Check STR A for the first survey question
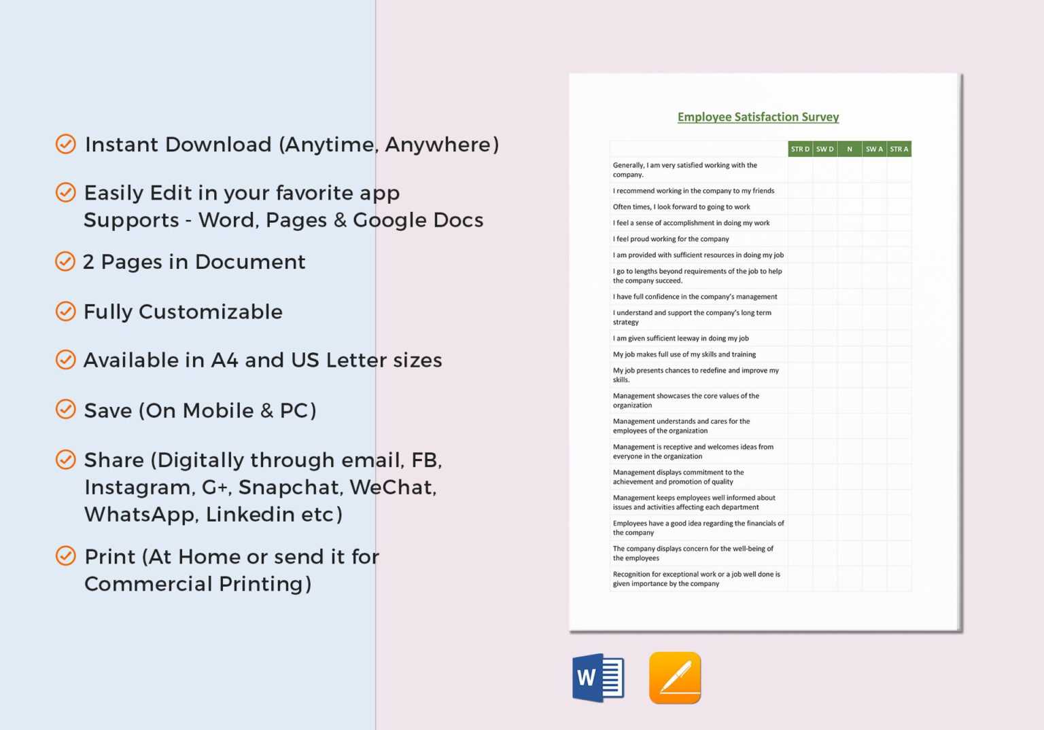Viewport: 1044px width, 730px height. (899, 169)
